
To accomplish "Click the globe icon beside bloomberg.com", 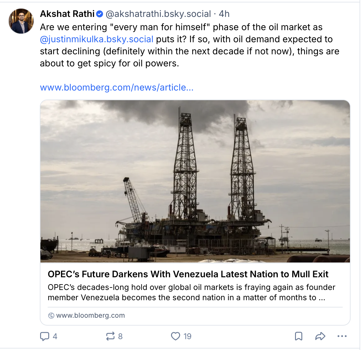I will [51, 316].
